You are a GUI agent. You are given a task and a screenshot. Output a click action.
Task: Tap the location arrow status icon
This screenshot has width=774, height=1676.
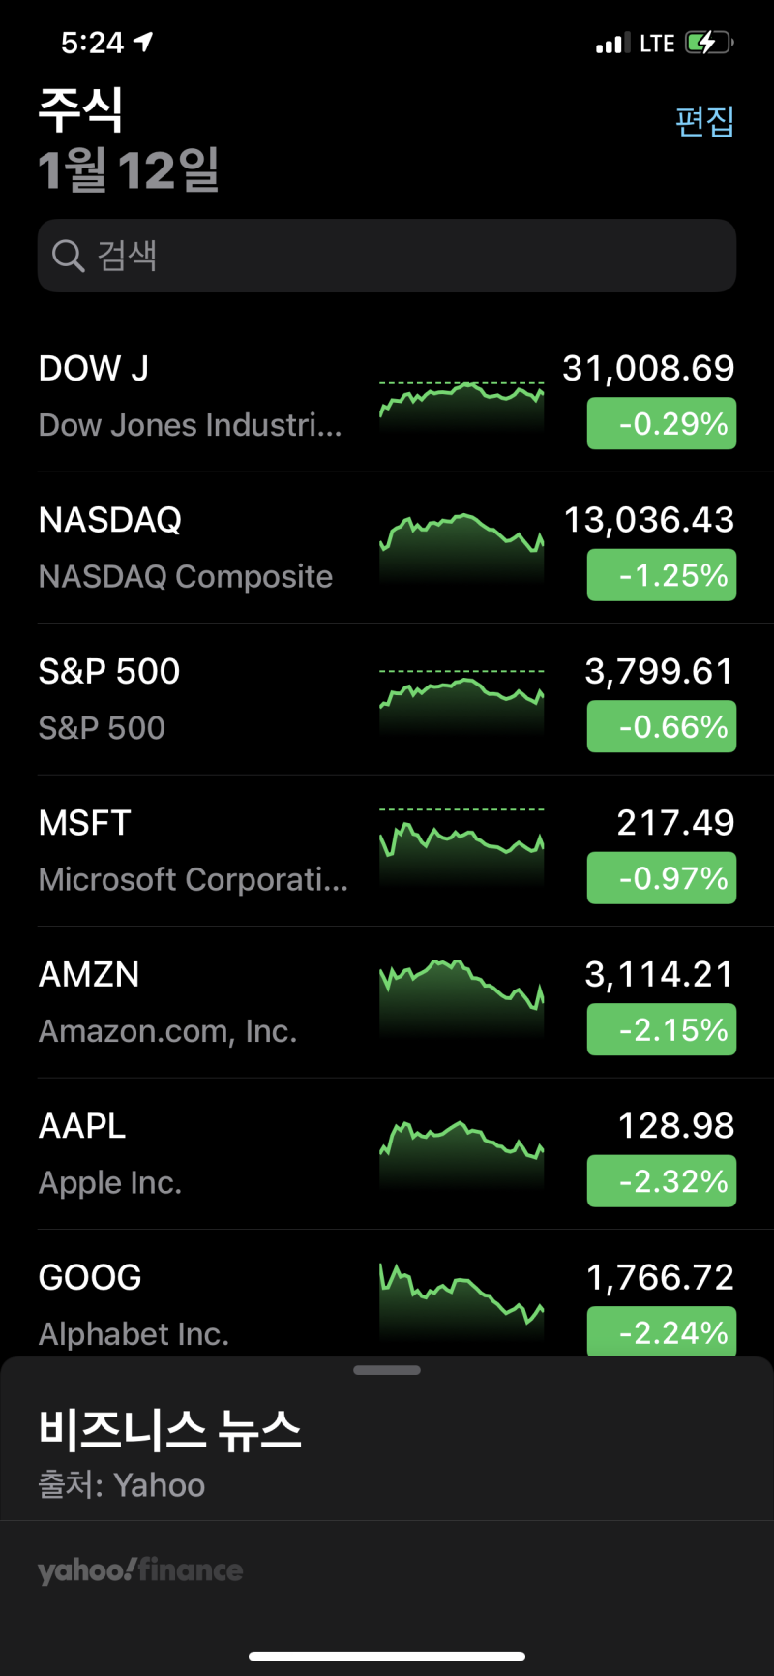(144, 42)
